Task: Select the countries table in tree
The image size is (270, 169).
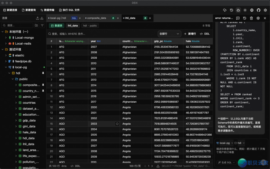Action: tap(29, 103)
